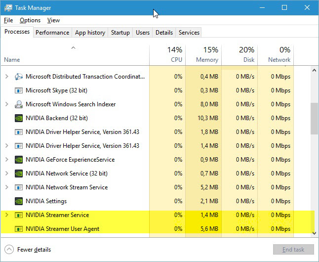The width and height of the screenshot is (319, 262).
Task: Expand the NVIDIA GeForce ExperienceService process
Action: point(7,160)
